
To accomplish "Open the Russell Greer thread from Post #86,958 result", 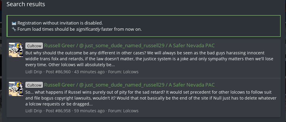I will [x=129, y=84].
